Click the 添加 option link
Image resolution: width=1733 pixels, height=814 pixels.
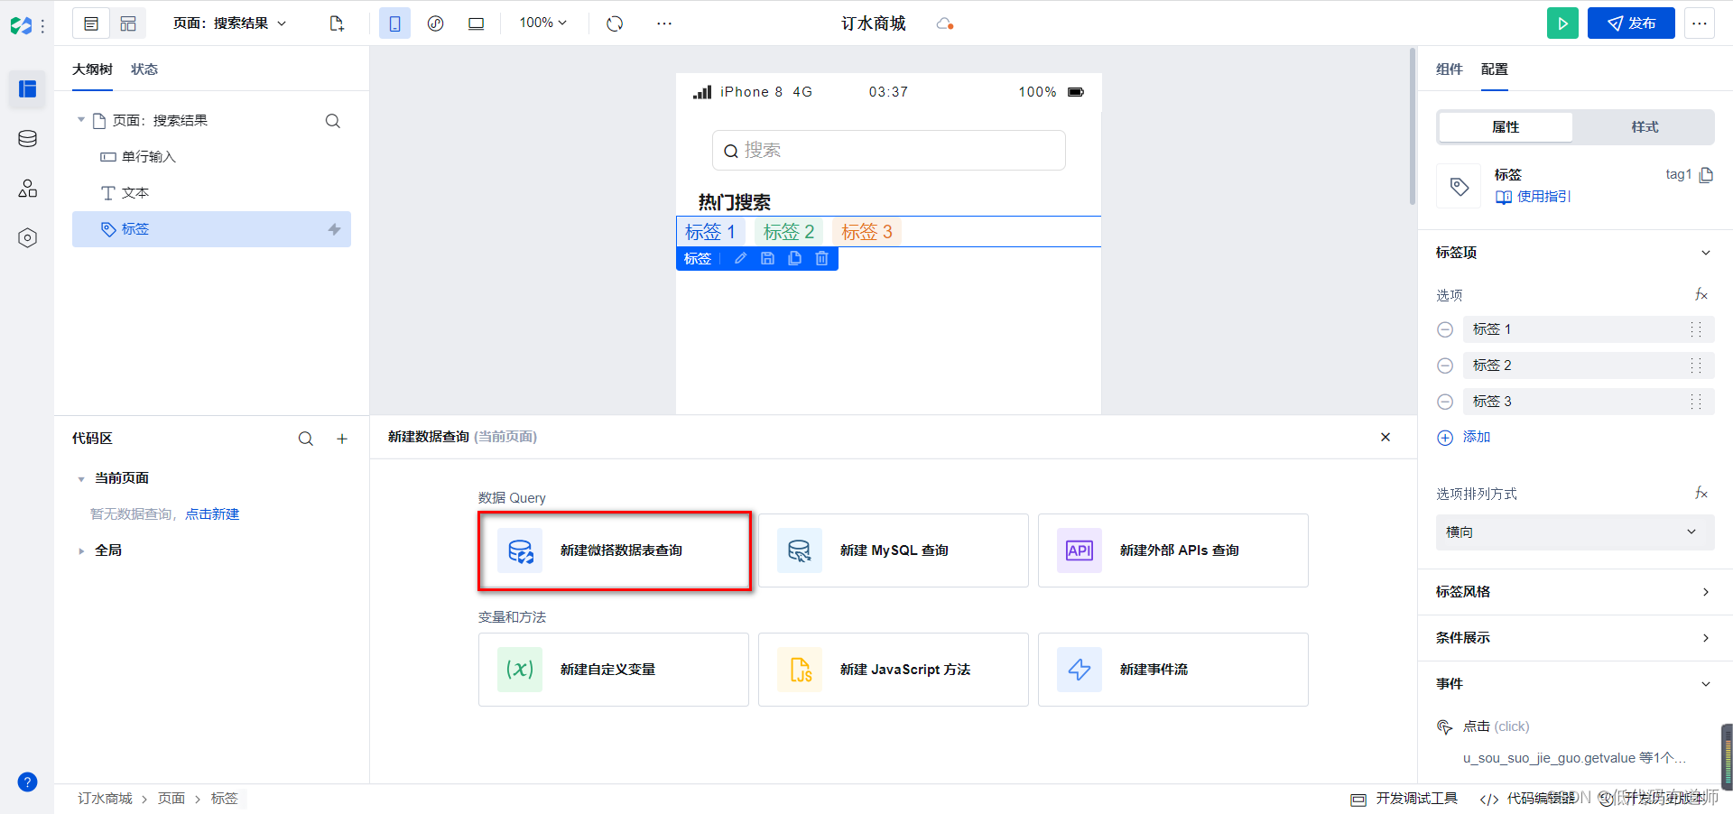click(x=1463, y=438)
